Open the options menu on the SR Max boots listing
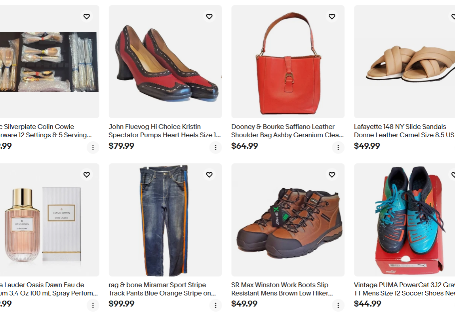 (x=339, y=305)
